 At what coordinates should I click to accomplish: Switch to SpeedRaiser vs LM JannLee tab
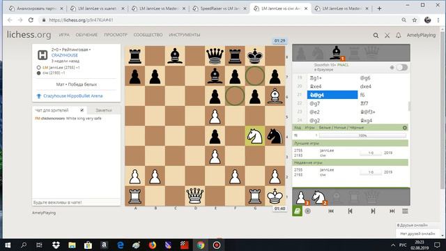click(x=220, y=8)
